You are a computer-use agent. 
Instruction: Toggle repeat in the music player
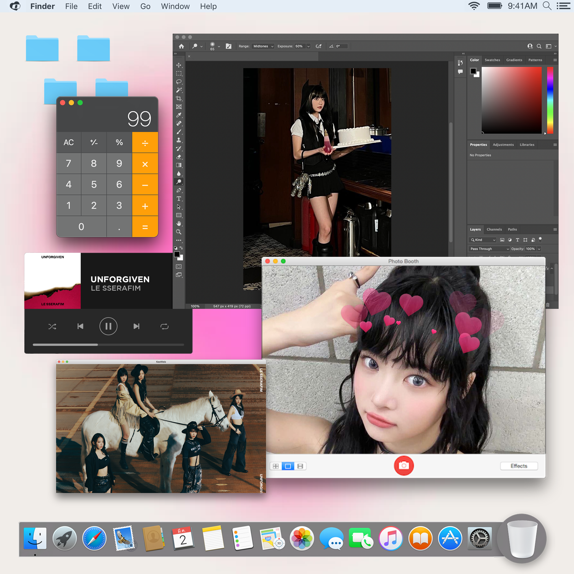(x=164, y=327)
